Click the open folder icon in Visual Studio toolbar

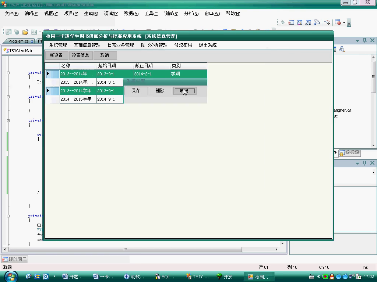point(25,32)
